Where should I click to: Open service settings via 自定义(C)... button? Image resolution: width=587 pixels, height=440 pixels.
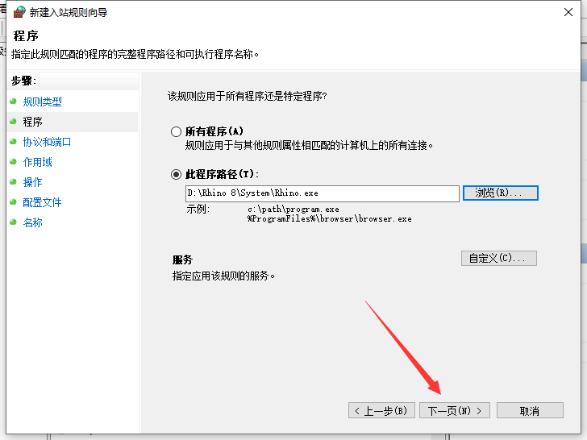click(x=498, y=258)
